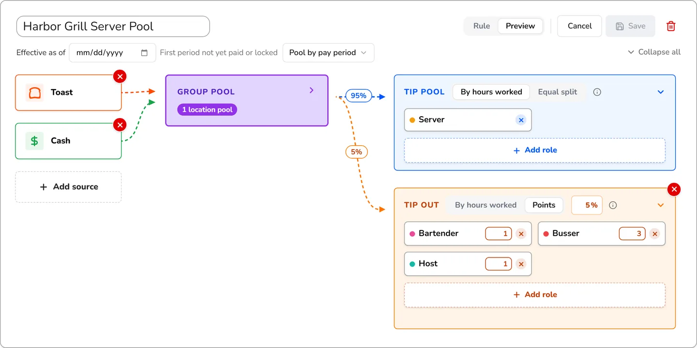Open Pool by pay period dropdown
This screenshot has height=348, width=697.
[328, 53]
